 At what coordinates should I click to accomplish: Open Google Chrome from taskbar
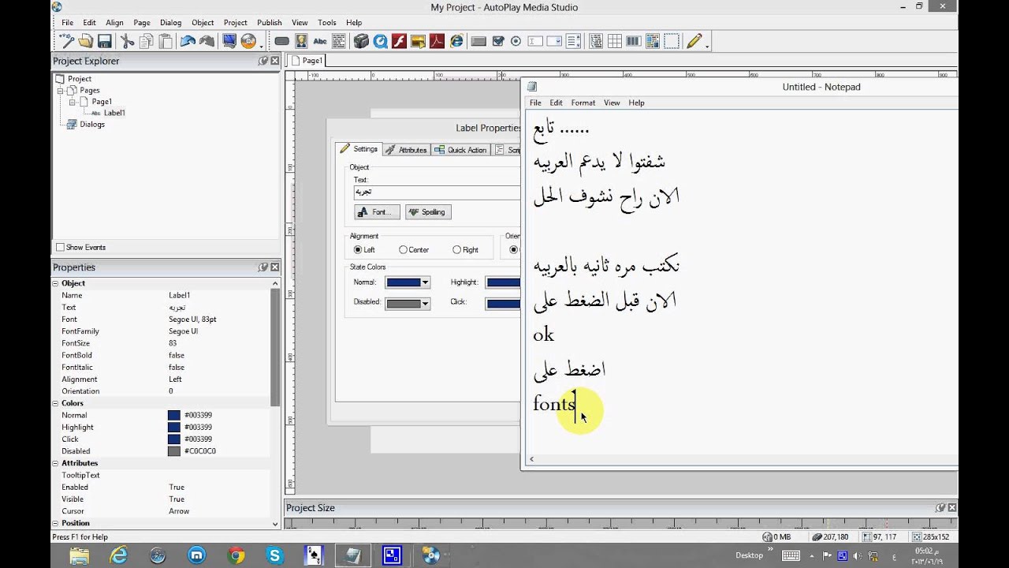point(236,555)
